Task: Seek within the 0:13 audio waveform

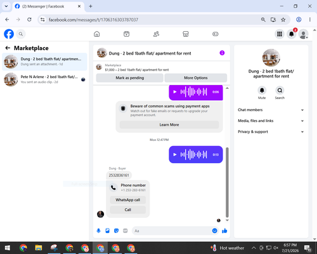Action: (193, 154)
